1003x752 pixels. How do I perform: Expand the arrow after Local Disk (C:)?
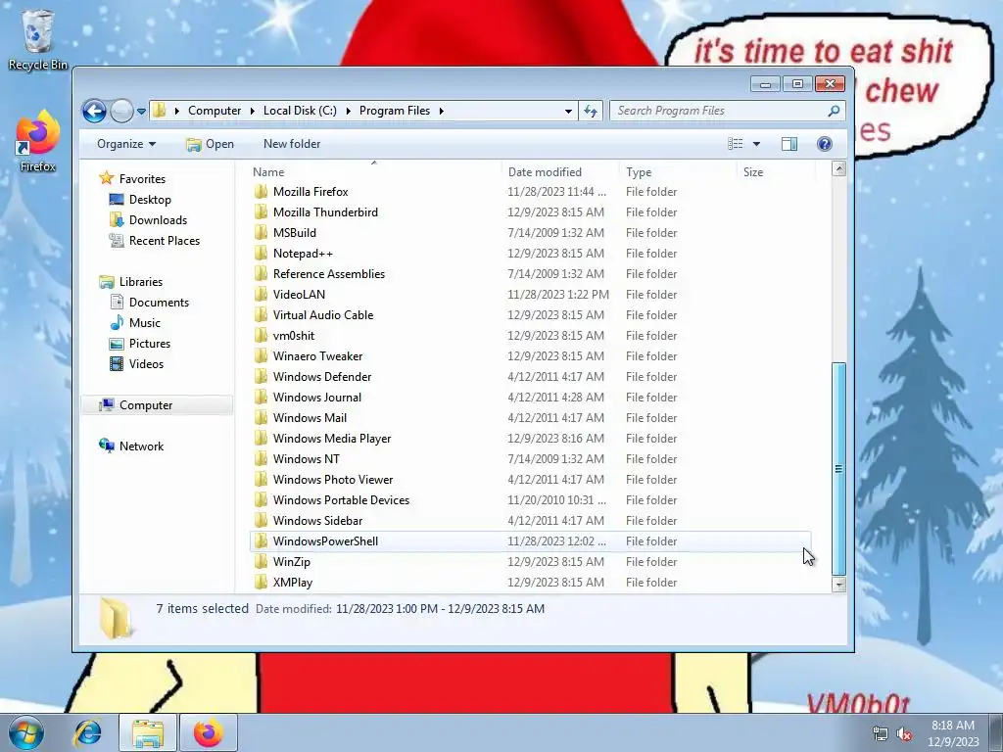(x=348, y=111)
